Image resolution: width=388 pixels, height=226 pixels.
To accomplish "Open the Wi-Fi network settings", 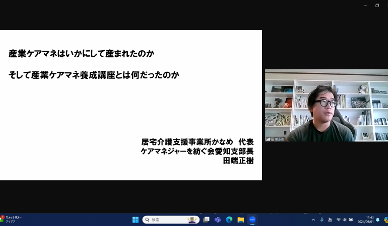I will coord(339,220).
